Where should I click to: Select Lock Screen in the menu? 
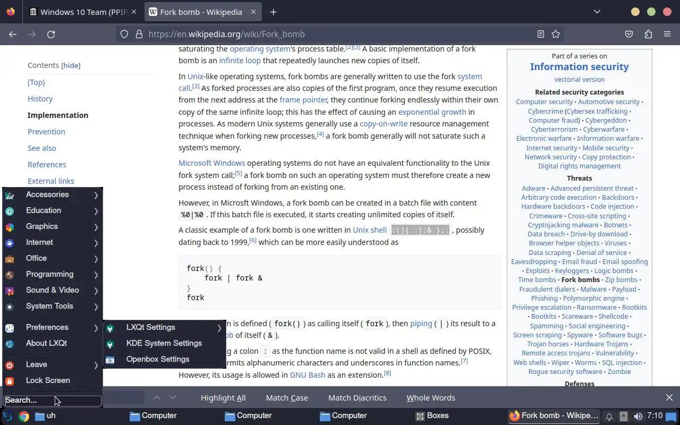click(52, 381)
